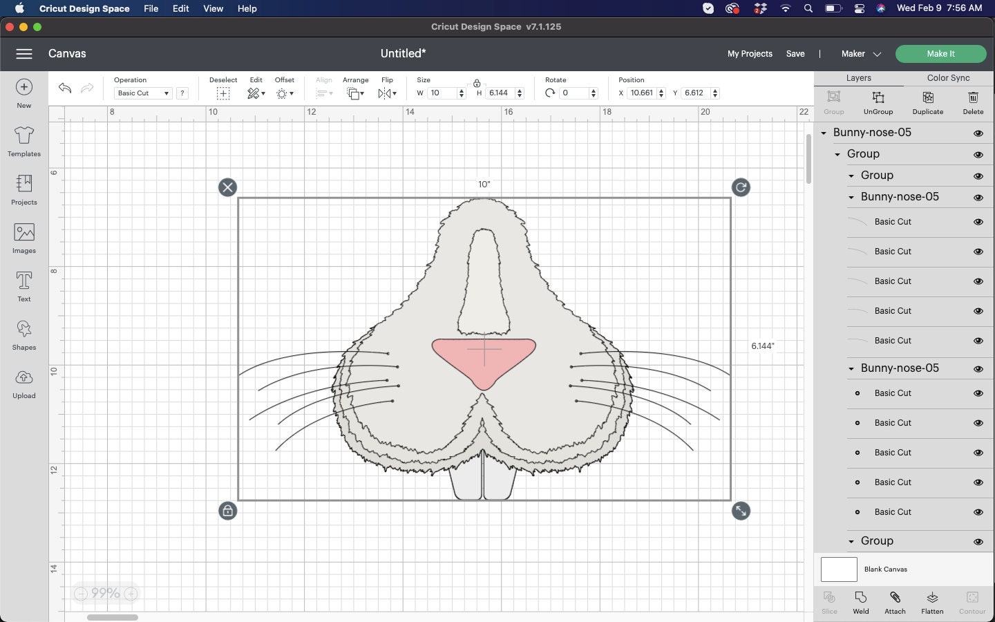Image resolution: width=995 pixels, height=622 pixels.
Task: Collapse the second Group layer
Action: pos(853,176)
